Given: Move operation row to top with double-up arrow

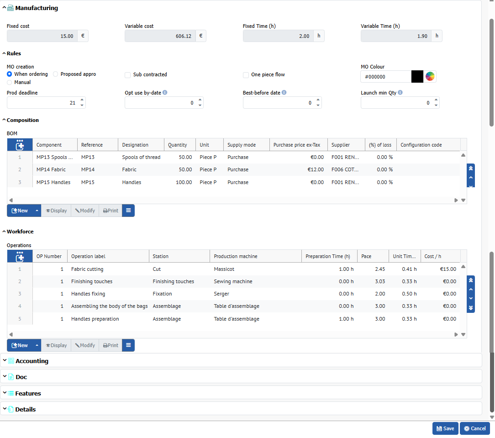Looking at the screenshot, I should click(x=471, y=280).
